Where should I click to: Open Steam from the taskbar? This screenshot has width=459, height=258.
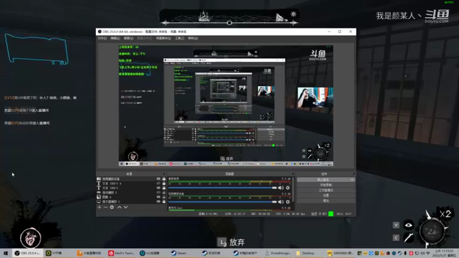point(179,253)
